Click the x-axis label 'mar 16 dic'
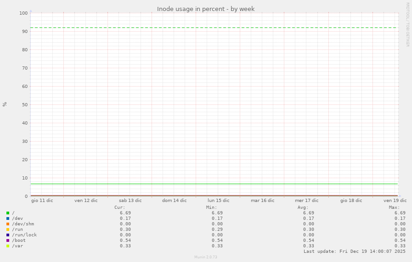 (262, 201)
